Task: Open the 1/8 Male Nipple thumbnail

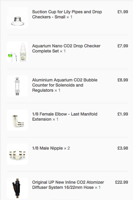Action: [17, 154]
